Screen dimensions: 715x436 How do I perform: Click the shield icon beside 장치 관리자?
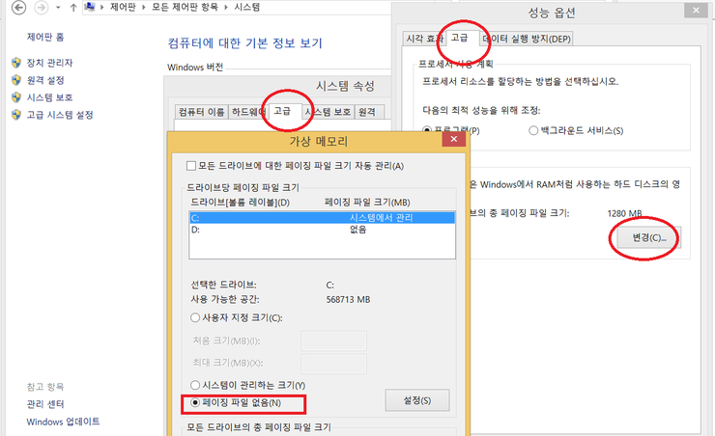pos(16,63)
